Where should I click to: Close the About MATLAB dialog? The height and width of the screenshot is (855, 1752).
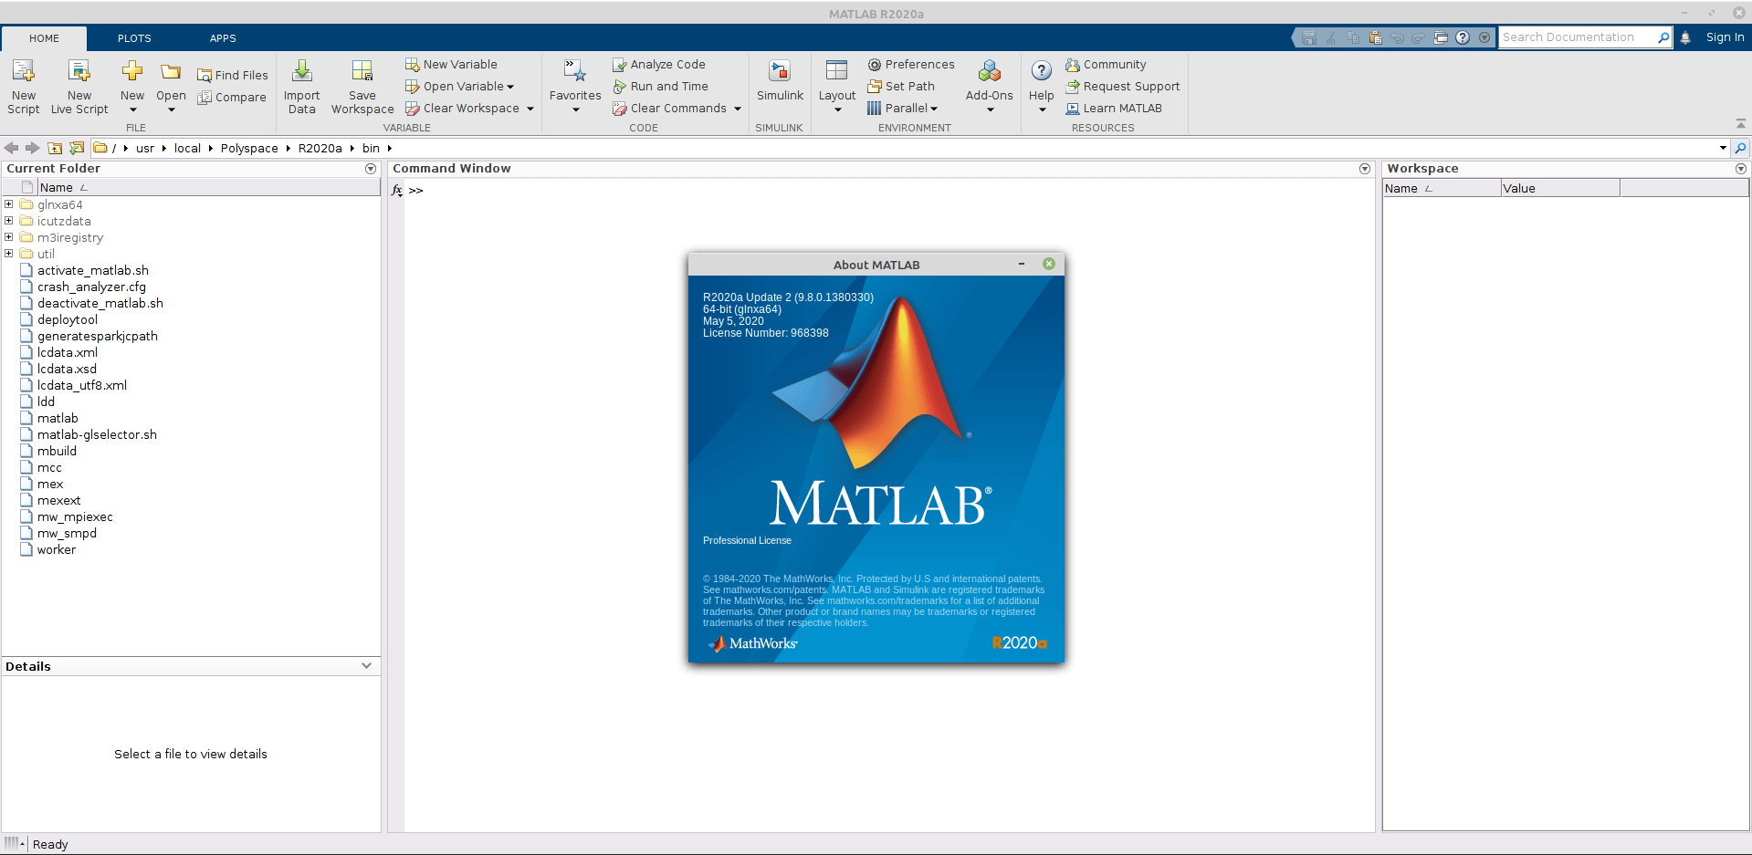pos(1049,264)
